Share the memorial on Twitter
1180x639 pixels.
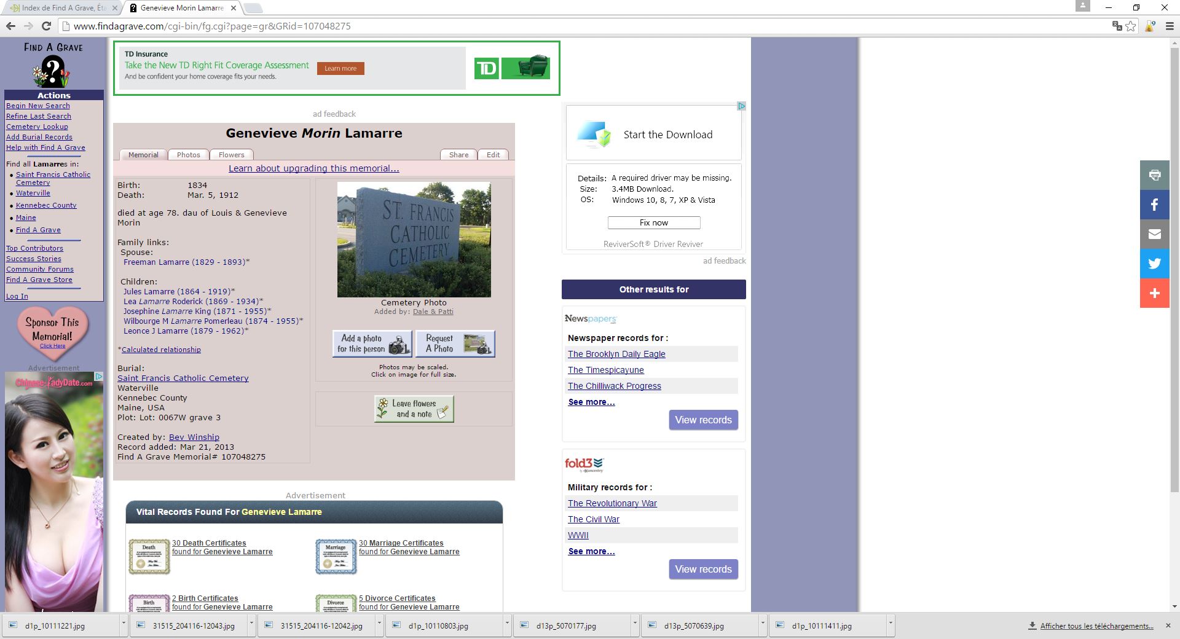tap(1155, 264)
